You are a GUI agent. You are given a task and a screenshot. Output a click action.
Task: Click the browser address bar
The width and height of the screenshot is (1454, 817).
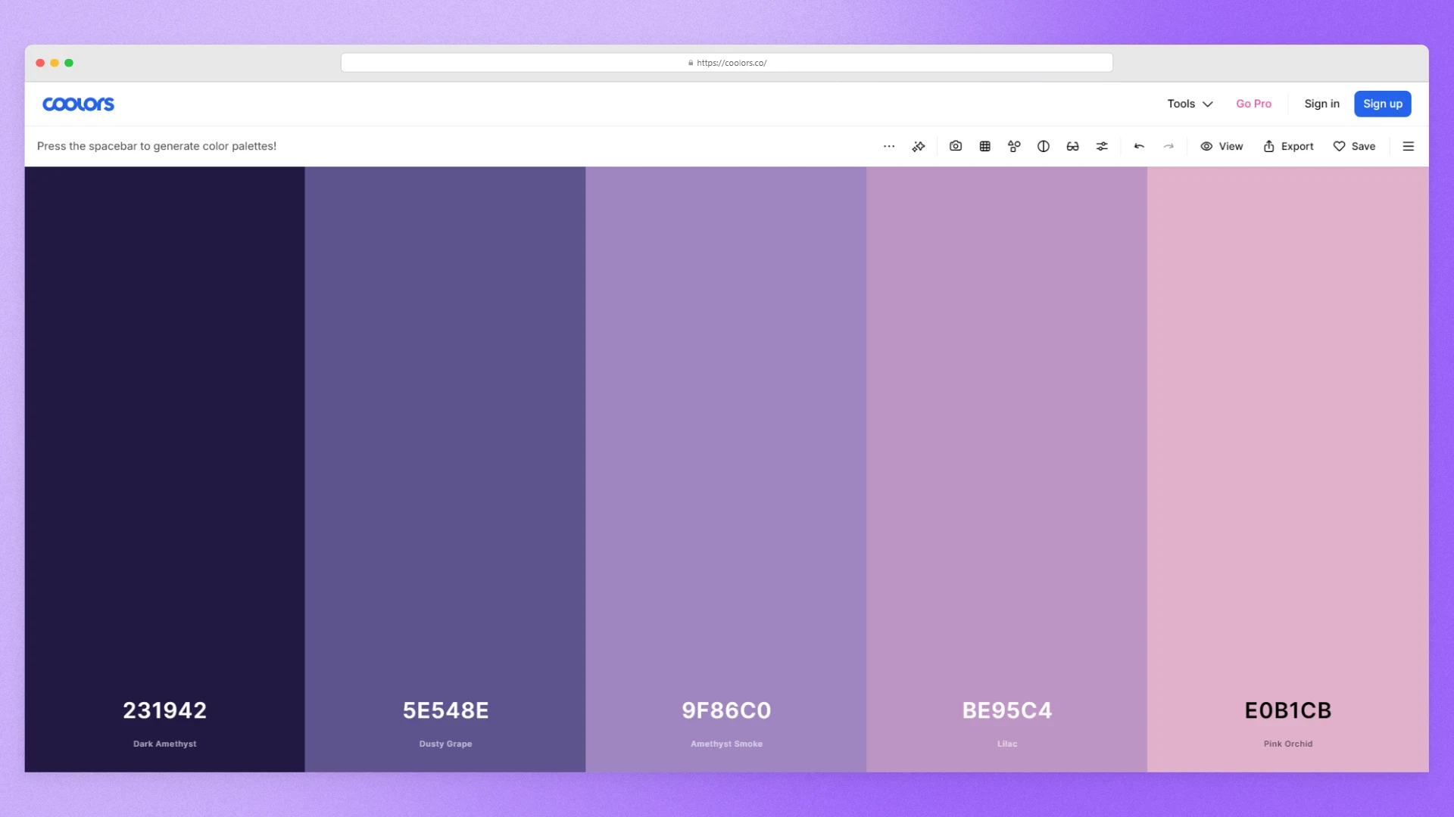(x=727, y=63)
